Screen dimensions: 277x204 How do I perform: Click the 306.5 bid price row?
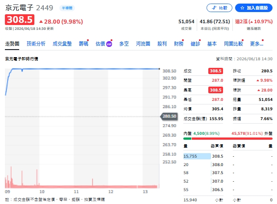(x=203, y=190)
